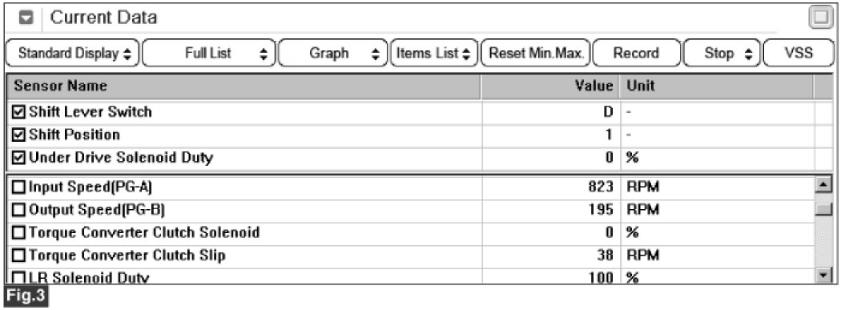Open the Full List dropdown
841x310 pixels.
point(209,53)
